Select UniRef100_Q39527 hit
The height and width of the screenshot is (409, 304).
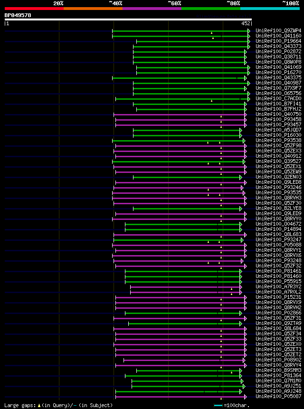pyautogui.click(x=278, y=161)
